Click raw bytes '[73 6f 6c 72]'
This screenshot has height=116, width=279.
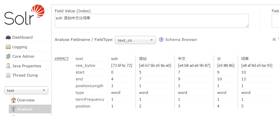coord(122,66)
